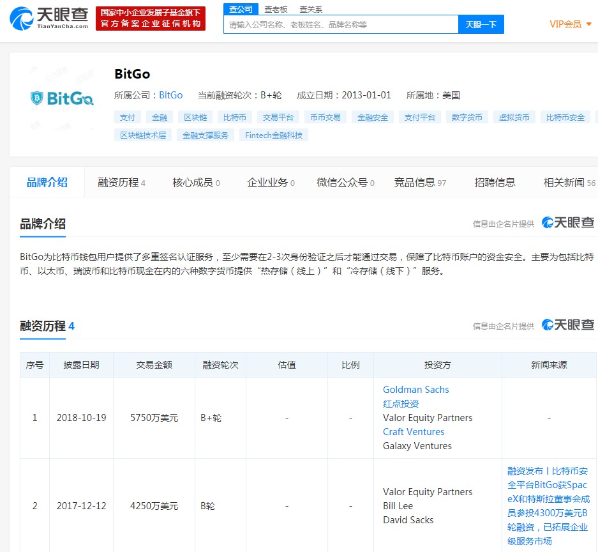Image resolution: width=598 pixels, height=552 pixels.
Task: Click the 披露日期 column header
Action: 81,365
